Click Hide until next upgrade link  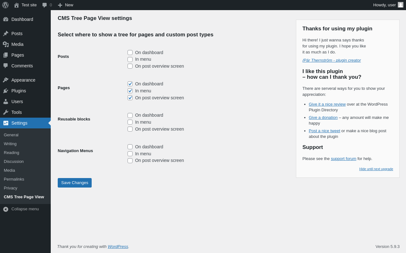point(376,169)
